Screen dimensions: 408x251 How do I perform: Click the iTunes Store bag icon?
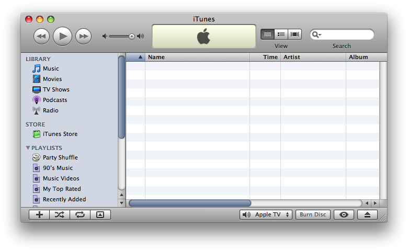click(x=37, y=134)
